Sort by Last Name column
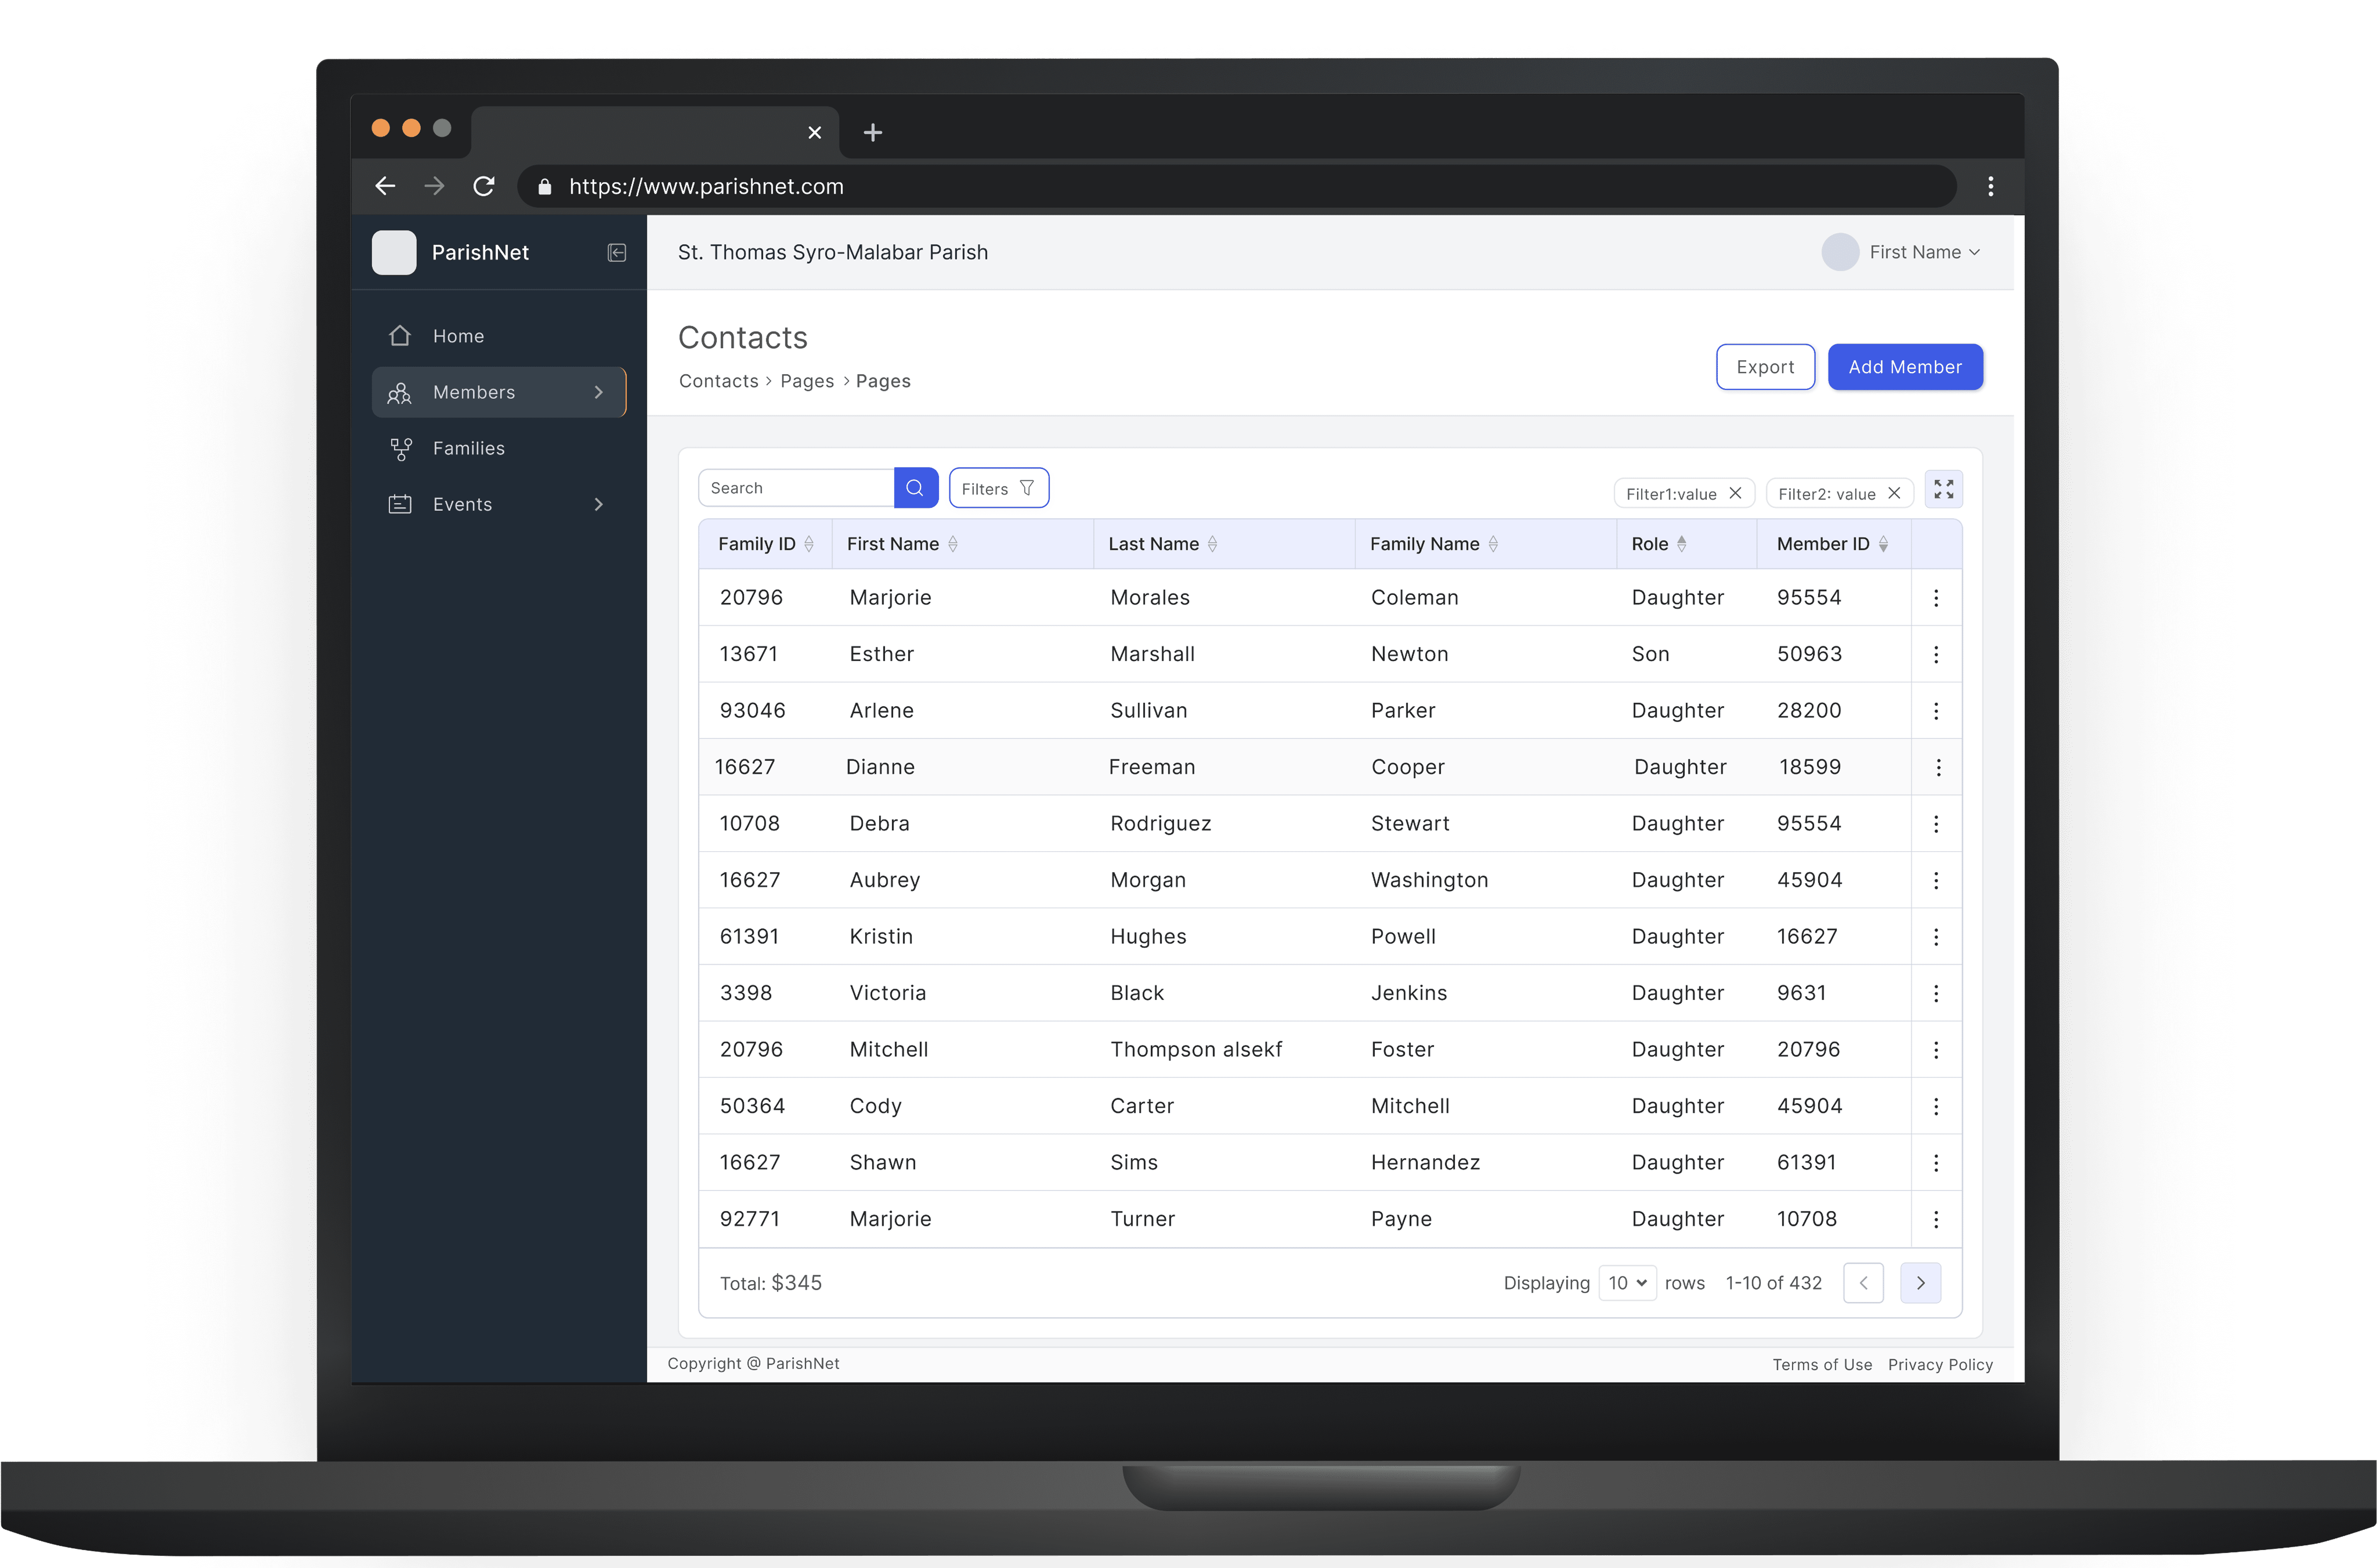Image resolution: width=2377 pixels, height=1568 pixels. point(1212,544)
